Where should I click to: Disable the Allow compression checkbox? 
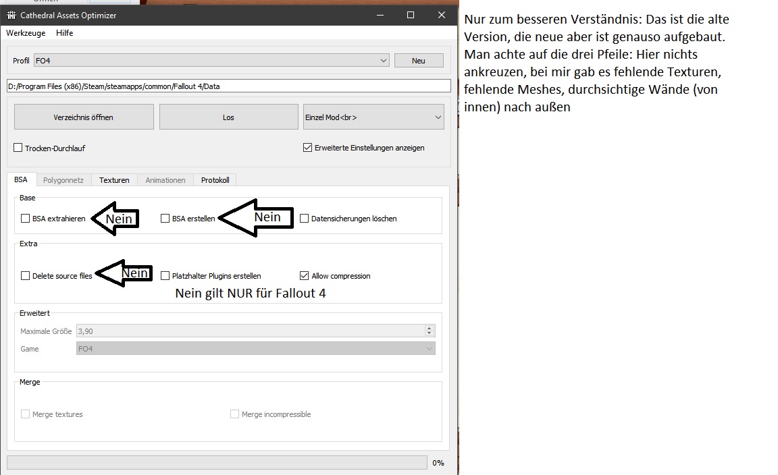click(305, 276)
